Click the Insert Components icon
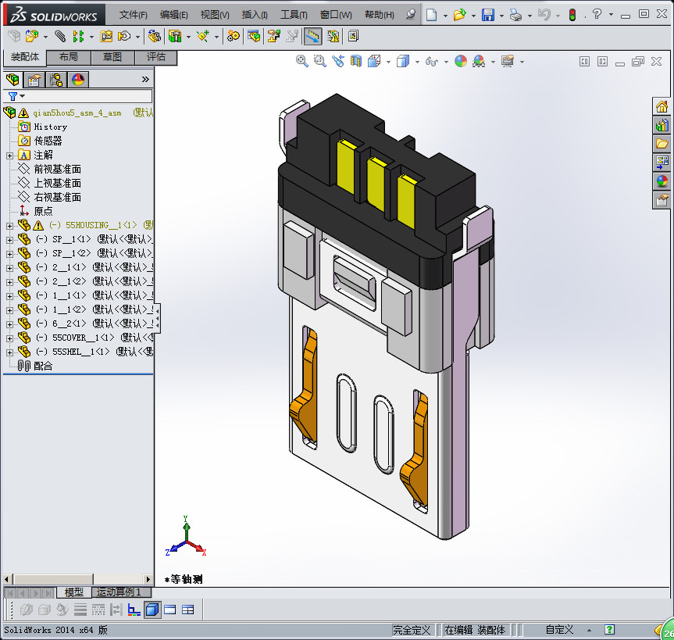The height and width of the screenshot is (640, 674). 32,36
